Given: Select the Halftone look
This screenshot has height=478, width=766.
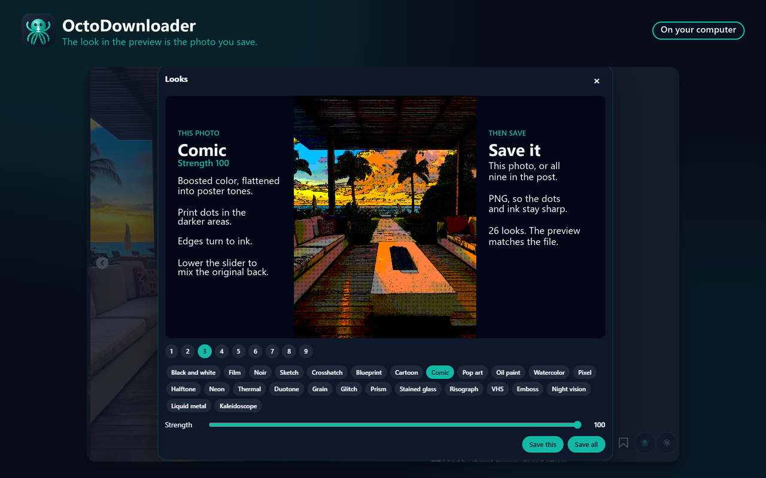Looking at the screenshot, I should (183, 389).
